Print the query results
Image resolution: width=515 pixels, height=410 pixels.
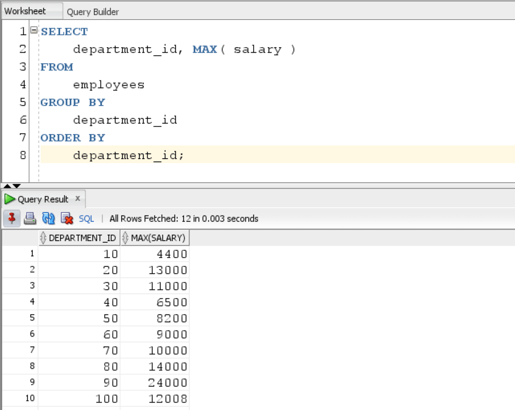pyautogui.click(x=31, y=218)
